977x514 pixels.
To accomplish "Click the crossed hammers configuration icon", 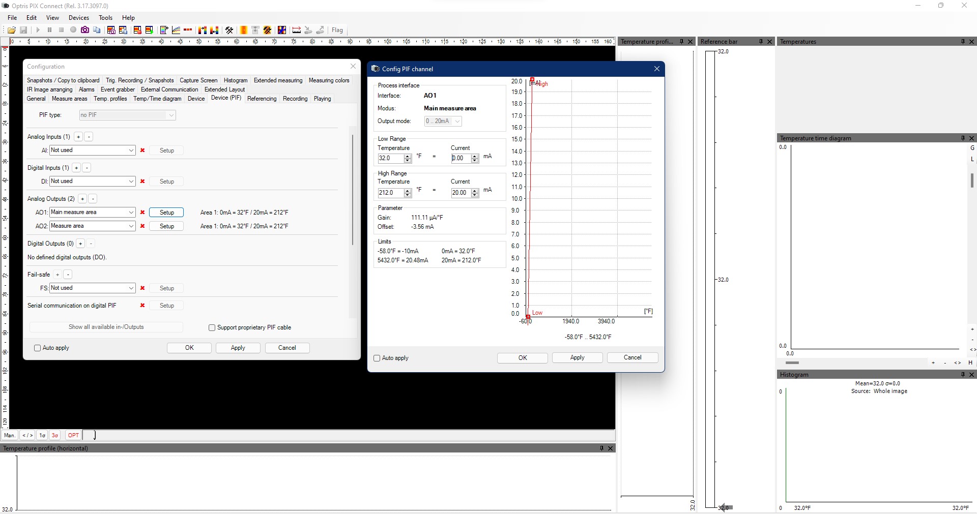I will [x=229, y=30].
